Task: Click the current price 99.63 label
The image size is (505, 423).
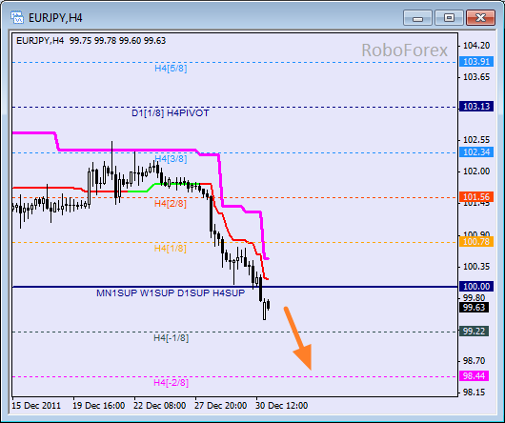Action: coord(475,308)
